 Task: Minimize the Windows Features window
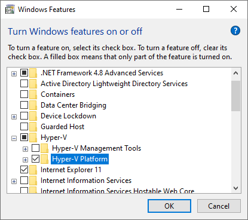pyautogui.click(x=179, y=9)
